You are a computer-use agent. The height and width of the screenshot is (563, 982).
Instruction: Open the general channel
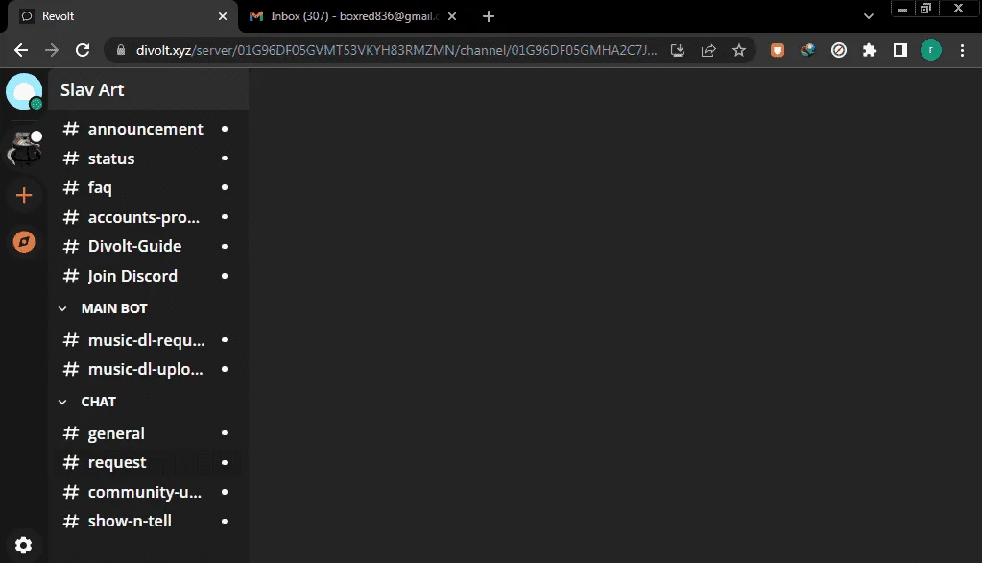coord(148,433)
